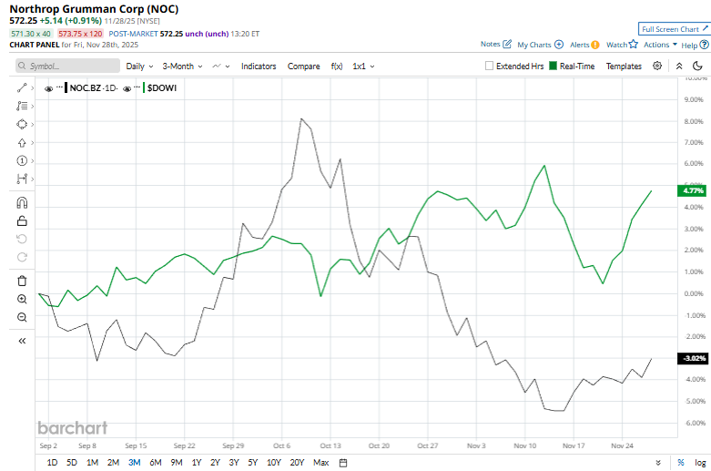Open the date range calendar icon
Viewport: 711px width, 471px height.
pos(343,463)
